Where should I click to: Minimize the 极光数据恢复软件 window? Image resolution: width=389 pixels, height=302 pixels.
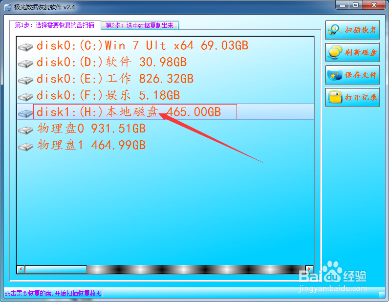click(343, 5)
